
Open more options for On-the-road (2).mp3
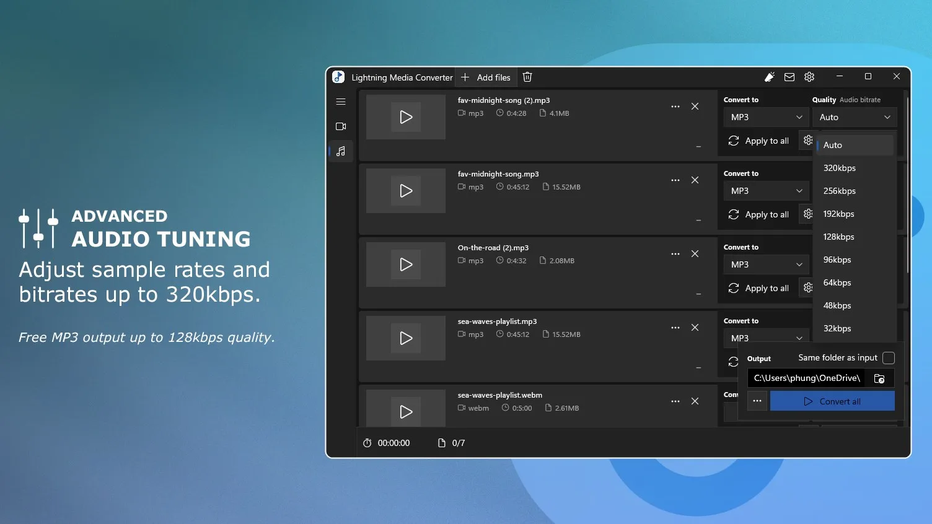coord(675,254)
